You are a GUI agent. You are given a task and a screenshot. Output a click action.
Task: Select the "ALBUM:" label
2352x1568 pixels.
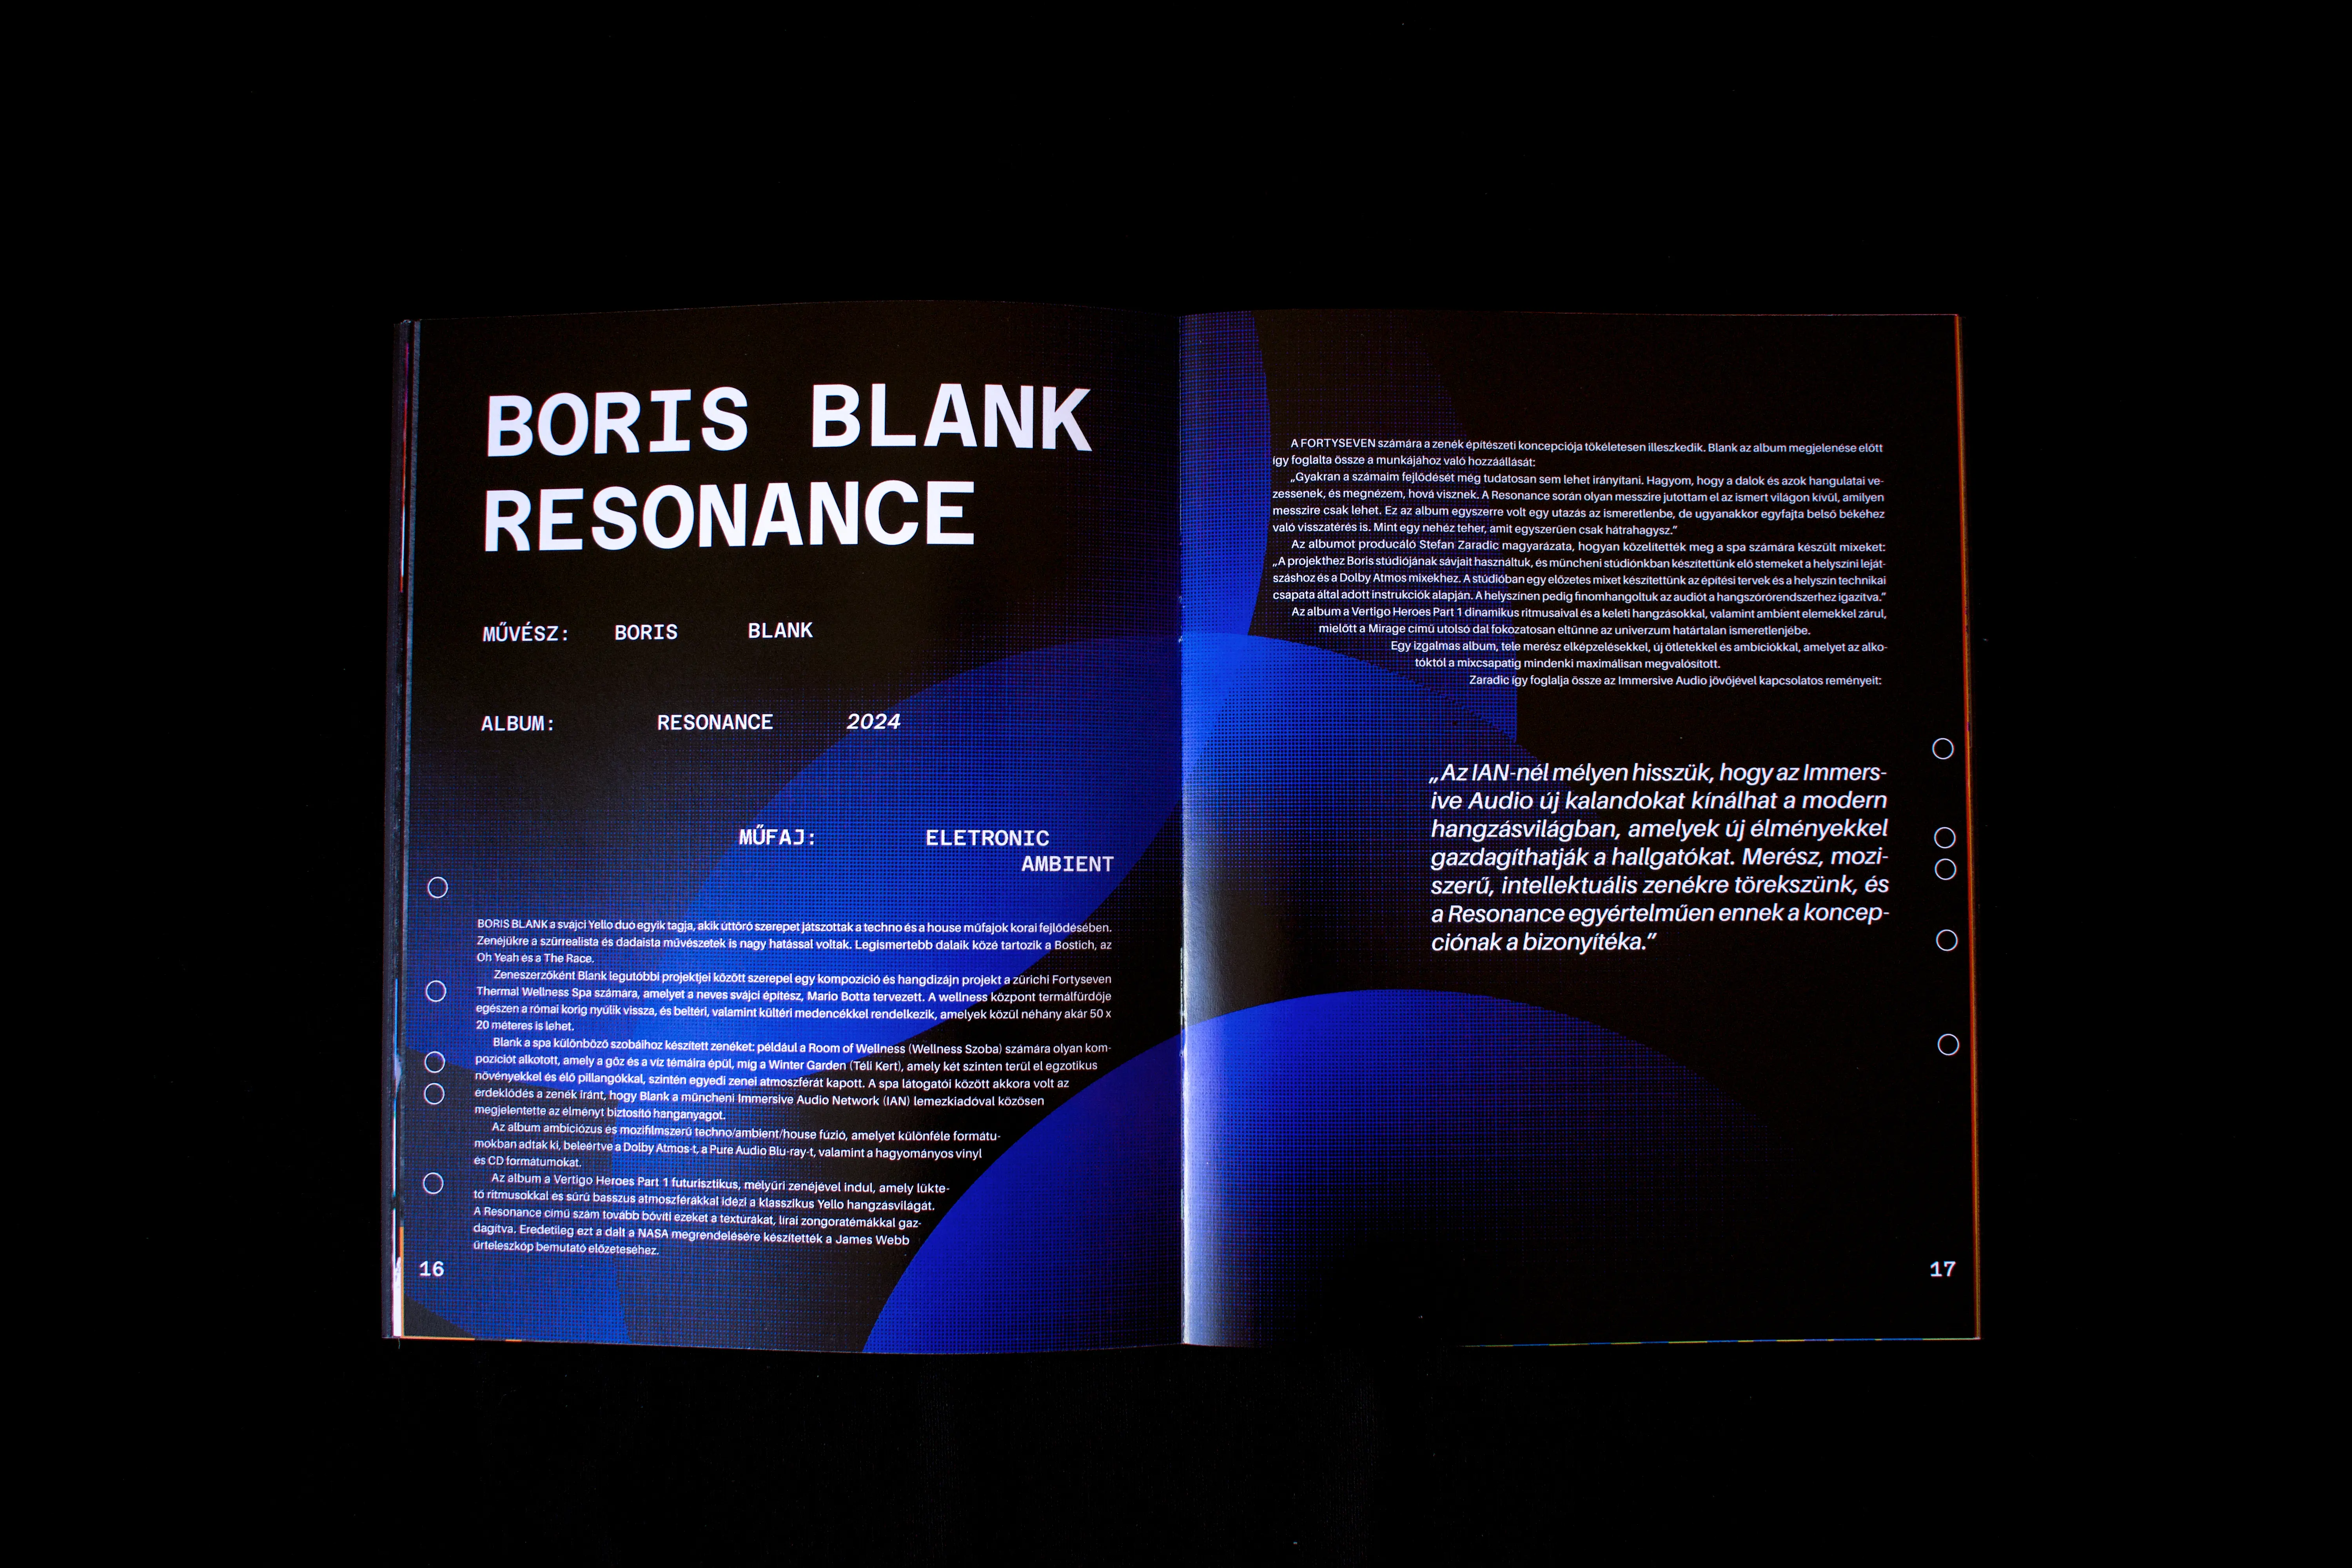pyautogui.click(x=518, y=723)
